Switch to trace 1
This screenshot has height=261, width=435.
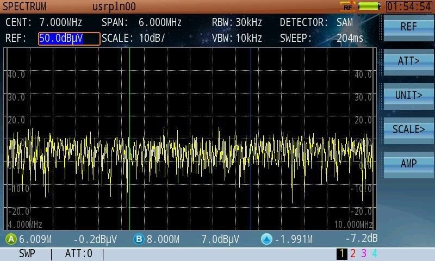[x=342, y=253]
